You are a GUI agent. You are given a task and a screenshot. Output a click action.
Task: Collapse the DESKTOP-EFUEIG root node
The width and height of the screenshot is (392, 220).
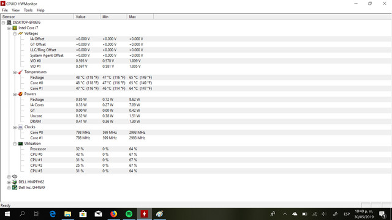point(3,23)
